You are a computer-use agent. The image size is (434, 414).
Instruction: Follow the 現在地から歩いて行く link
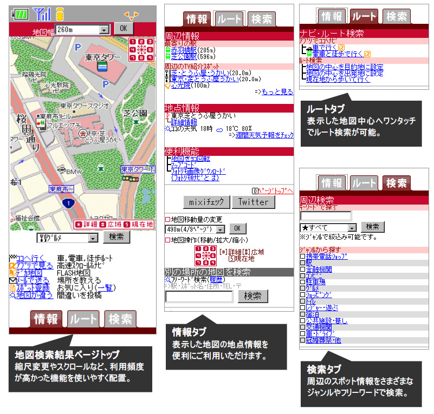338,80
